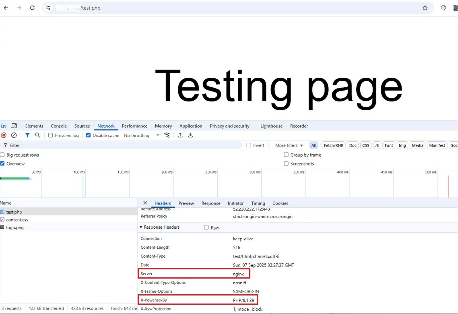Toggle the network filter funnel icon
This screenshot has height=314, width=458.
(x=27, y=135)
